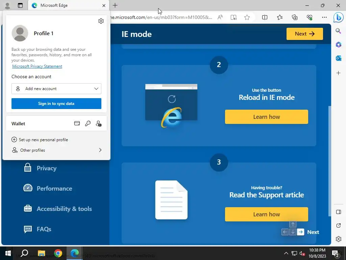Open the notification center icon
The height and width of the screenshot is (260, 346).
point(336,253)
